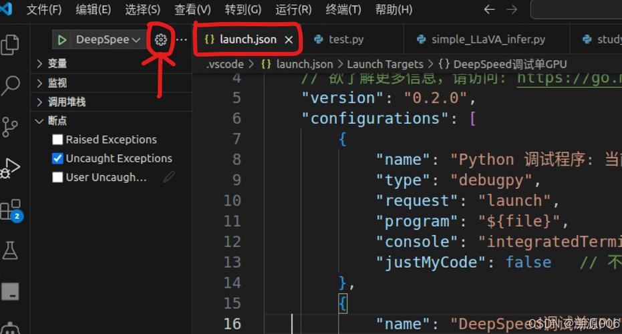Screen dimensions: 622x334
Task: Close the launch.json tab
Action: click(x=289, y=39)
